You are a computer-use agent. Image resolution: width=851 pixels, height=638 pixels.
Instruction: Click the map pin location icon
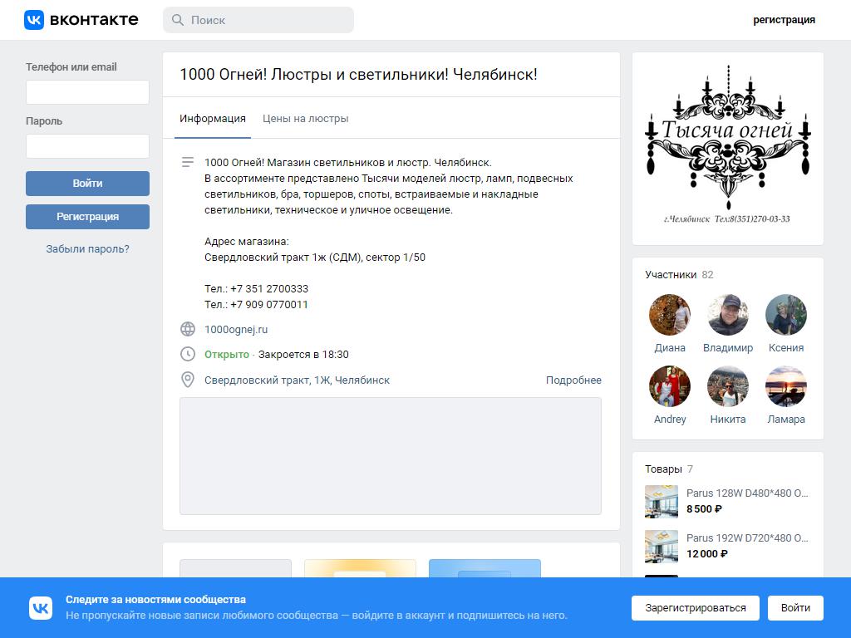tap(188, 380)
